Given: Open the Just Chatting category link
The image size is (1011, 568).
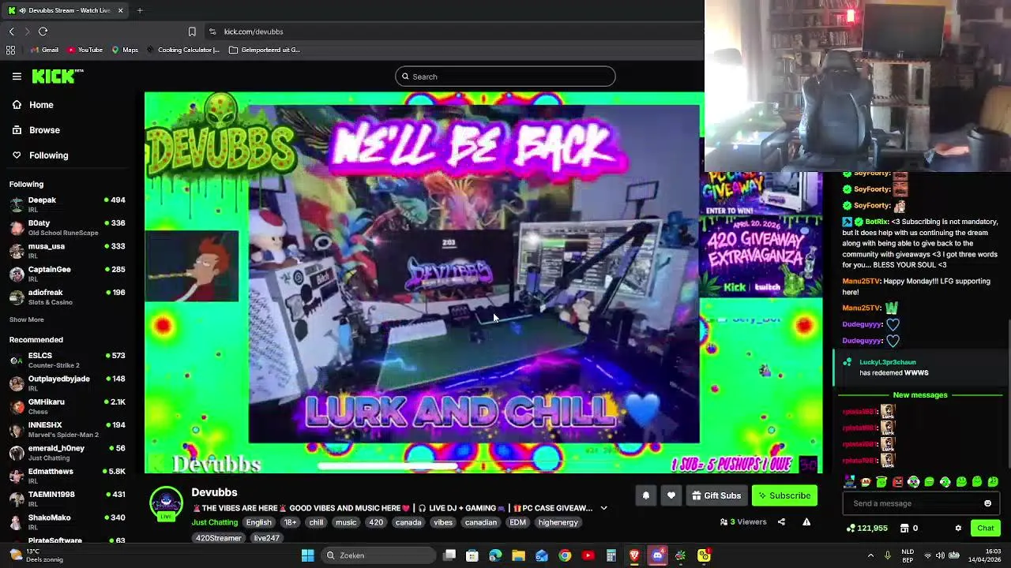Looking at the screenshot, I should (214, 522).
